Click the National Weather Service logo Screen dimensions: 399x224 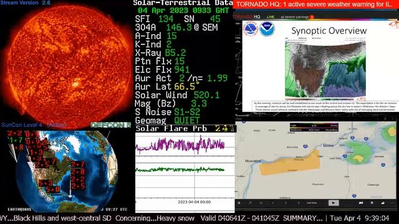pos(251,29)
